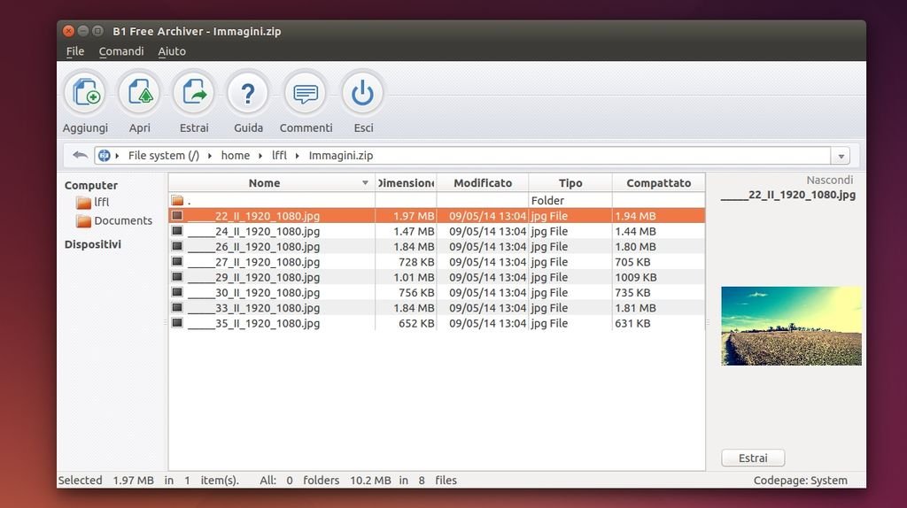This screenshot has height=508, width=907.
Task: Click the Commenti speech bubble icon
Action: (x=306, y=93)
